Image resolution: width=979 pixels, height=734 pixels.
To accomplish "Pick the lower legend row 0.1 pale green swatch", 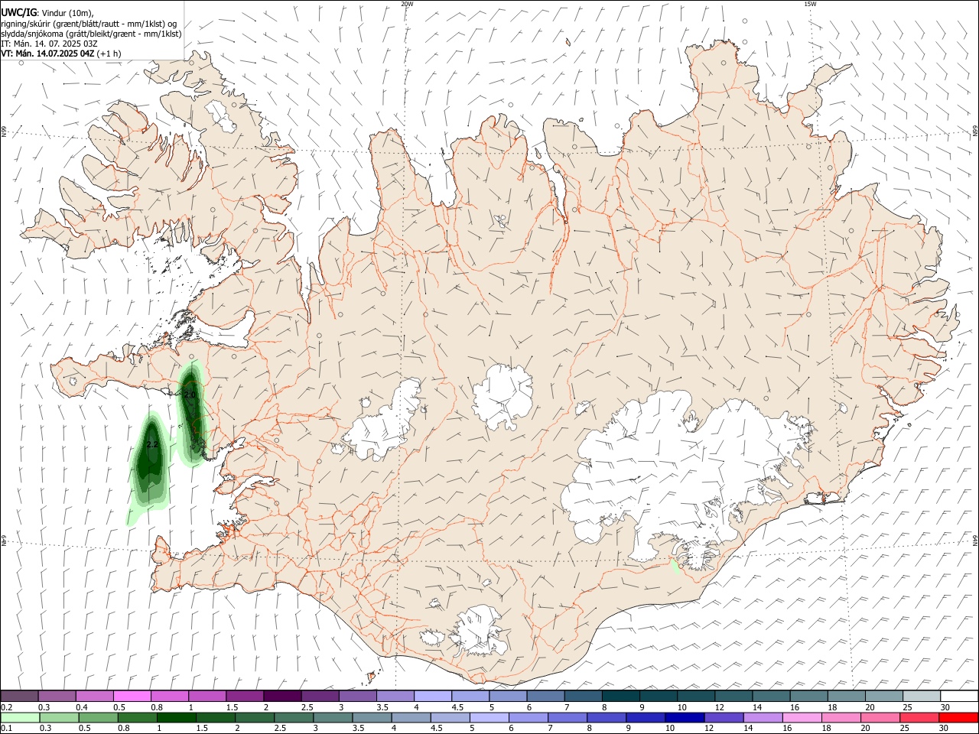I will [x=19, y=717].
